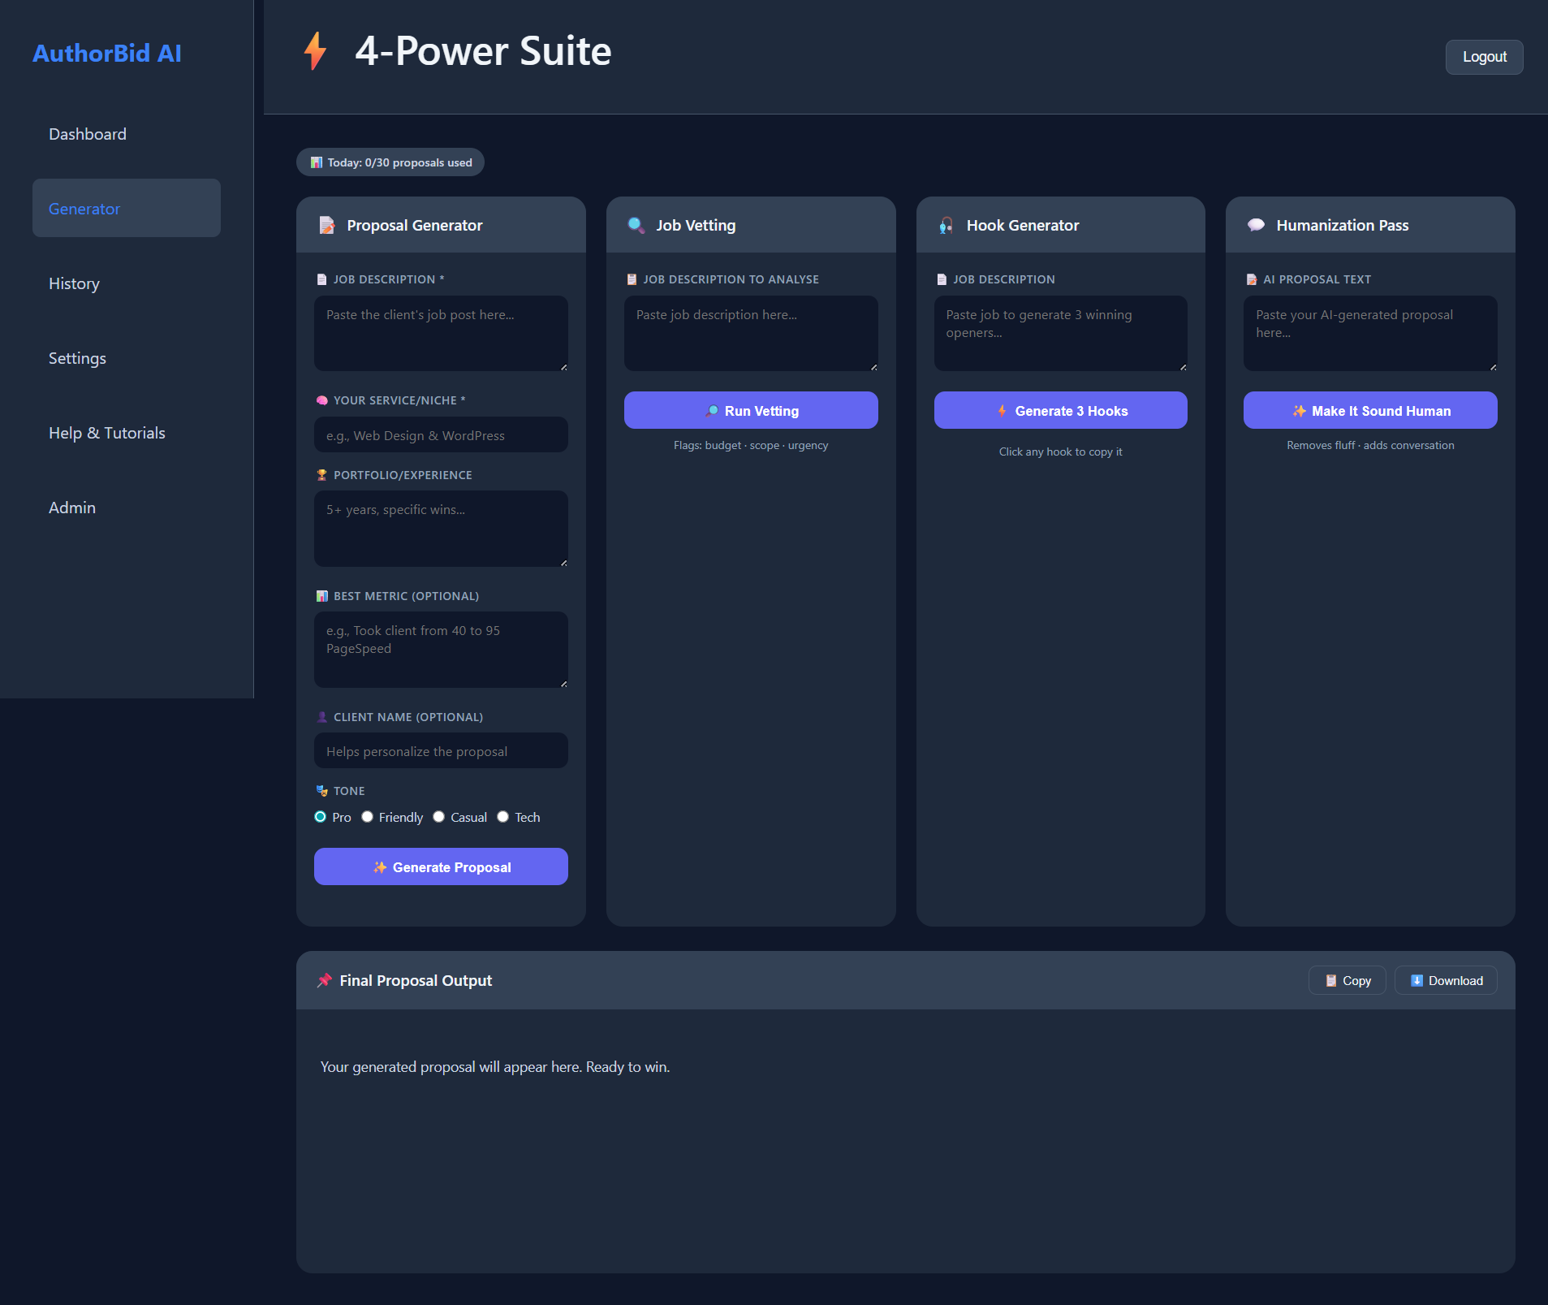
Task: Click the chart icon in the proposals-used badge
Action: point(317,162)
